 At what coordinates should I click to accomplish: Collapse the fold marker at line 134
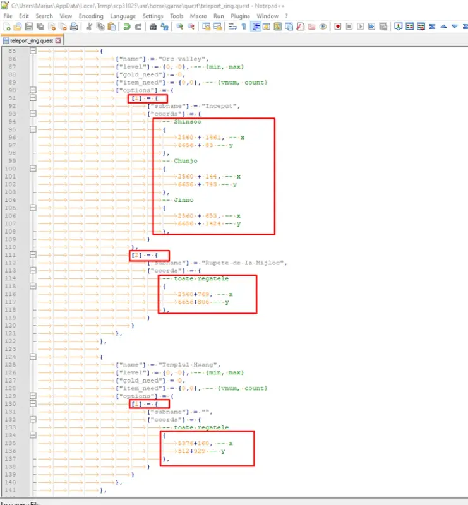33,435
